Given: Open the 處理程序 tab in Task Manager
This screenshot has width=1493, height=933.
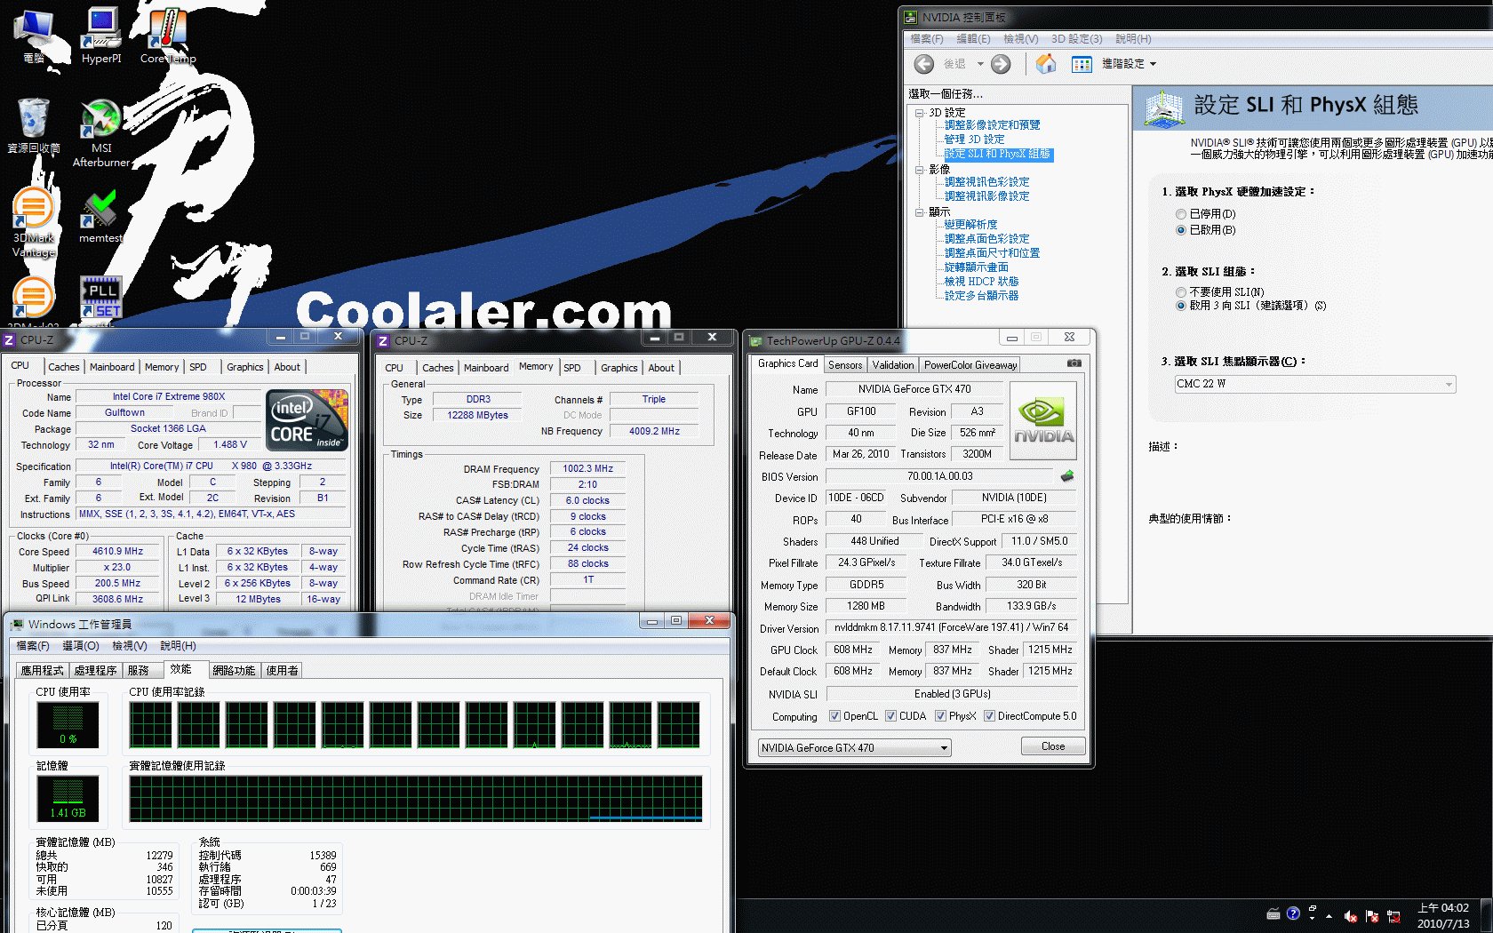Looking at the screenshot, I should point(95,671).
